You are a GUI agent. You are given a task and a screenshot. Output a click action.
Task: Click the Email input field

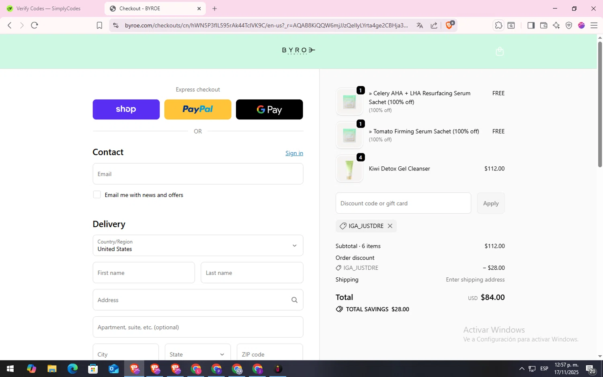pyautogui.click(x=198, y=174)
